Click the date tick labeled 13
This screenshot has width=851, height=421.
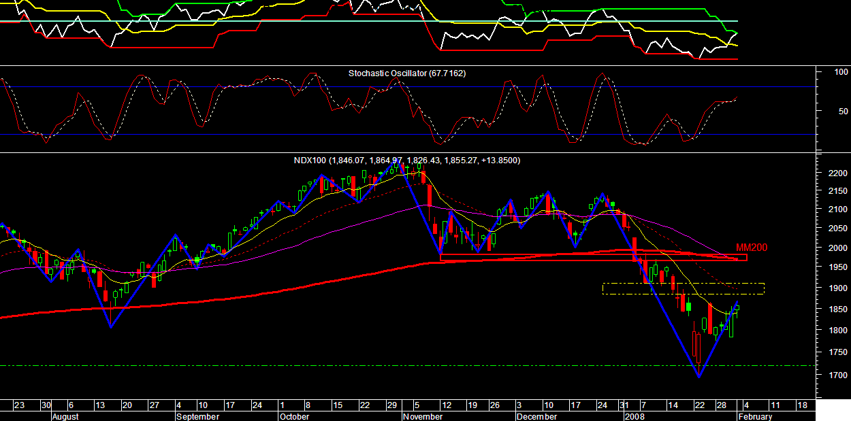[x=100, y=405]
